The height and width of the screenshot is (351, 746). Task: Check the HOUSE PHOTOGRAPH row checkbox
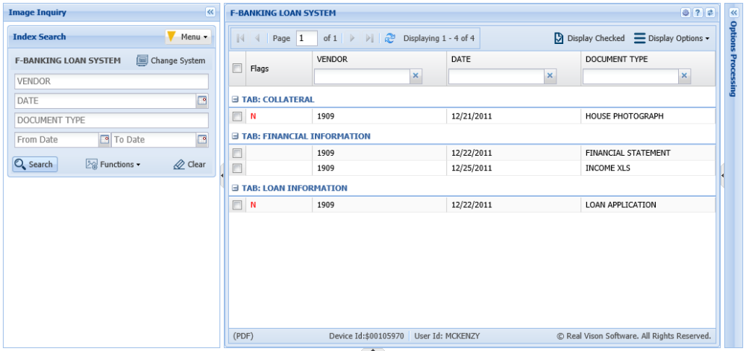237,116
